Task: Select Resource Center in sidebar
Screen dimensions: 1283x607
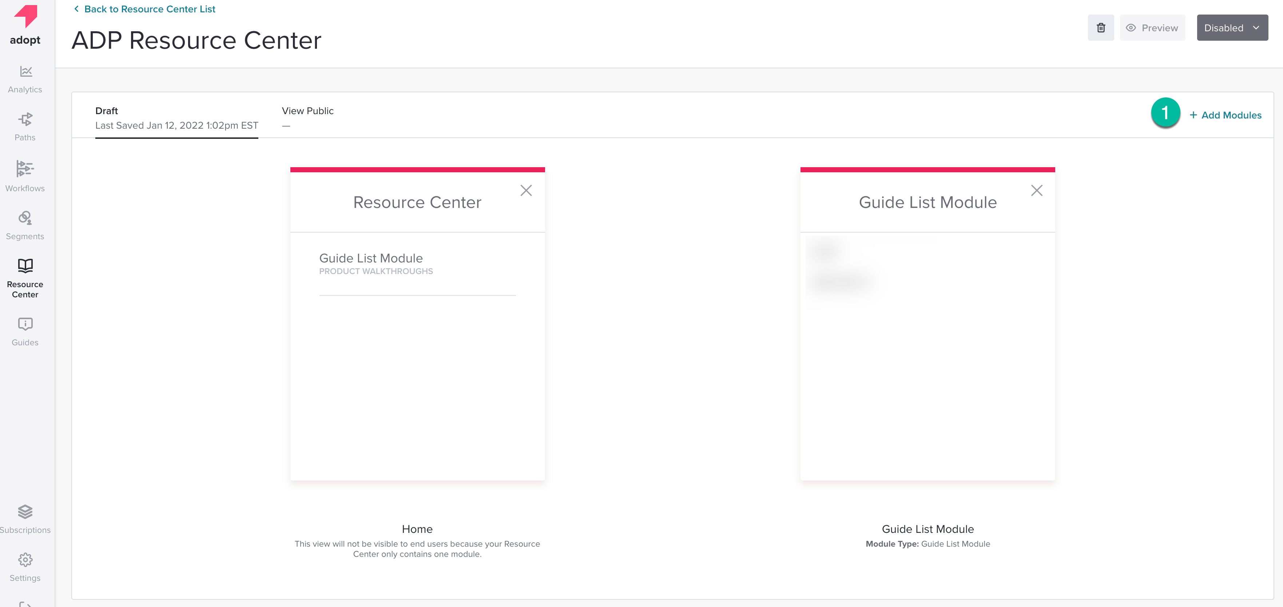Action: tap(25, 278)
